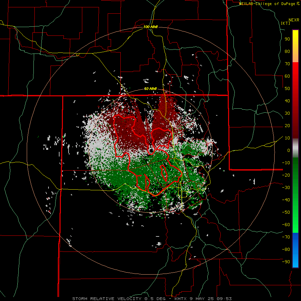This screenshot has height=301, width=301.
Task: Click the -30 value on the velocity scale
Action: tap(286, 188)
